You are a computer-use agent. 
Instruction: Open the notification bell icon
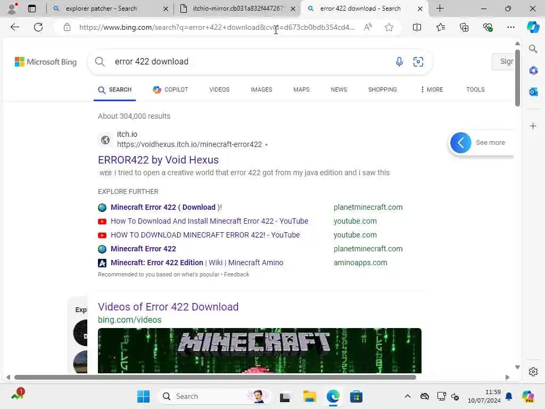(508, 396)
